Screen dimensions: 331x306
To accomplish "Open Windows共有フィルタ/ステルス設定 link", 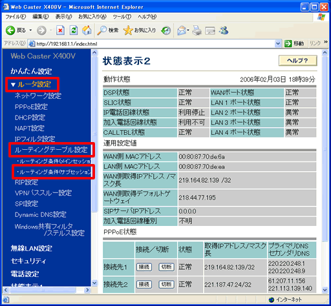I will (50, 230).
